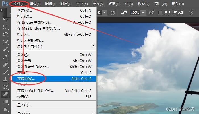Select the Brush tool
The width and height of the screenshot is (199, 114).
click(x=5, y=72)
